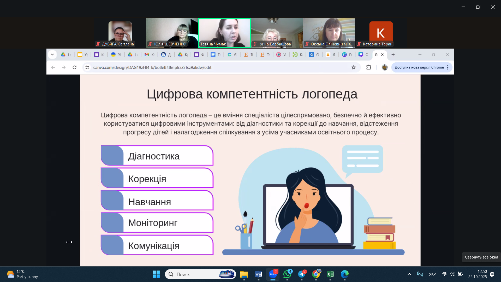Toggle the volume speaker icon in the tray
501x282 pixels.
point(452,274)
